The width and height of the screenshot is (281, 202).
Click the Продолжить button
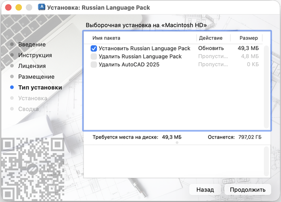[x=248, y=189]
